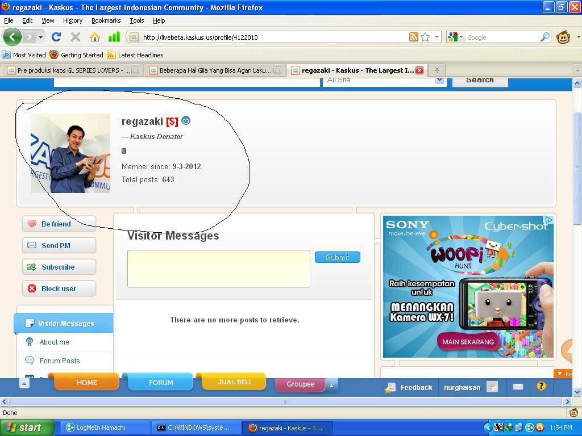
Task: Bookmark this page with the star icon
Action: pos(425,37)
